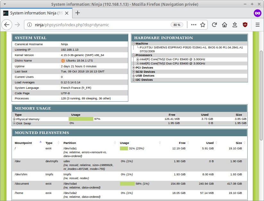Click the / mountpoint 31% usage bar
The height and width of the screenshot is (201, 264).
[x=124, y=148]
